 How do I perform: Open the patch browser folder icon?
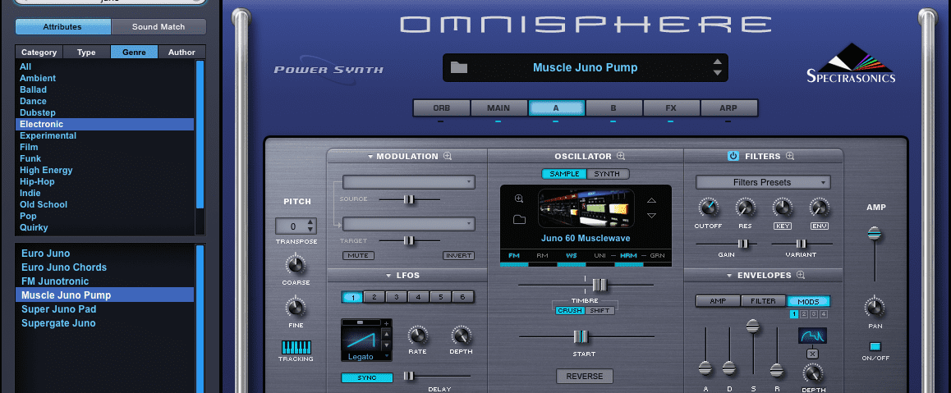459,67
